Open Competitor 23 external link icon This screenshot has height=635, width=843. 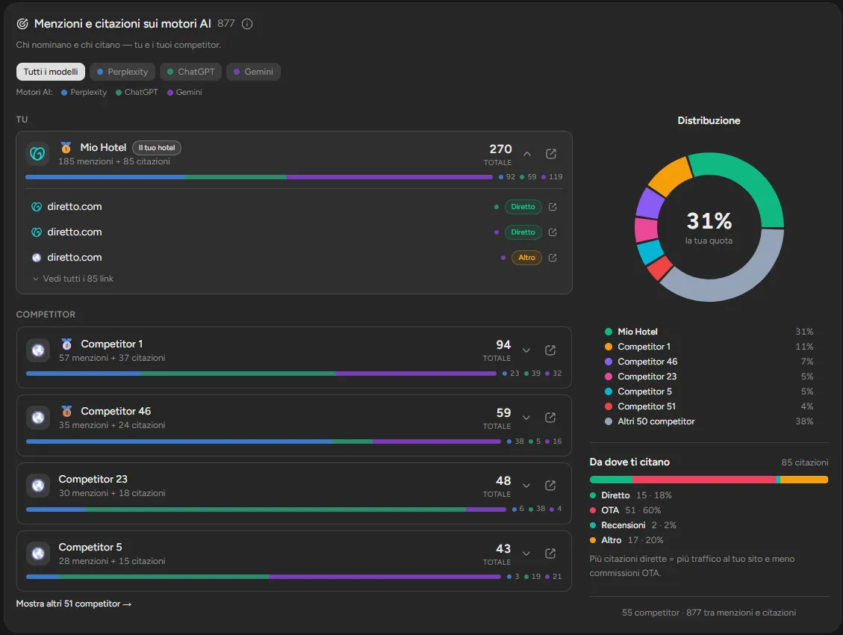(550, 486)
